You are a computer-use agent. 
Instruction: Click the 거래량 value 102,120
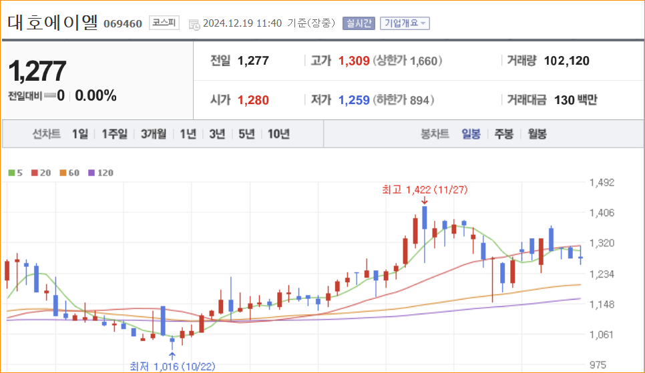[566, 61]
